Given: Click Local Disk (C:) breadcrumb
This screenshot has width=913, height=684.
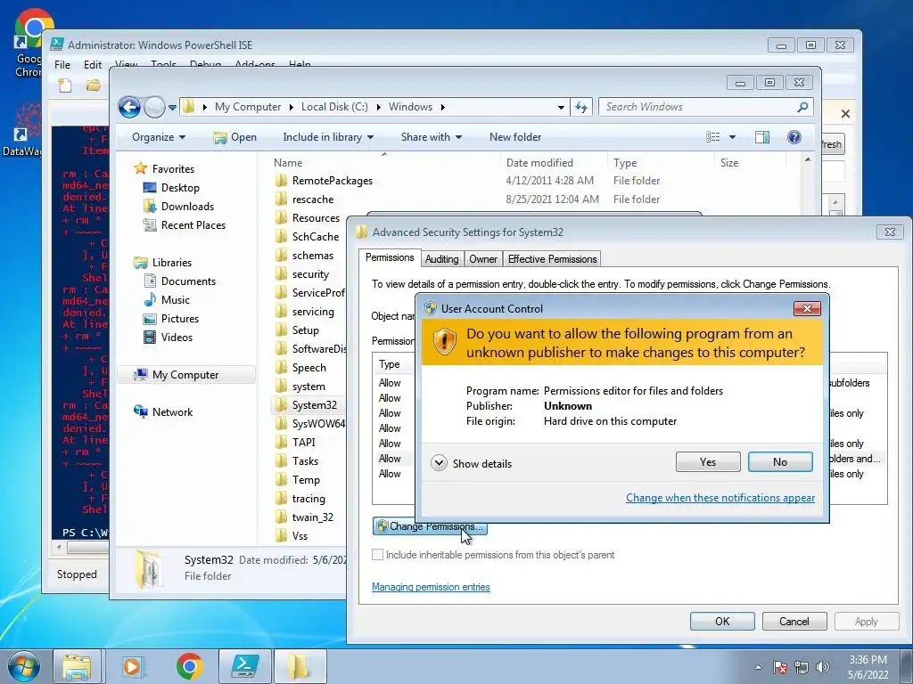Looking at the screenshot, I should (x=334, y=107).
